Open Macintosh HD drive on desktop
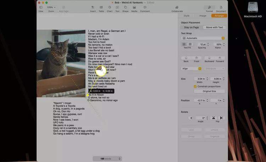The height and width of the screenshot is (162, 266). click(x=253, y=9)
